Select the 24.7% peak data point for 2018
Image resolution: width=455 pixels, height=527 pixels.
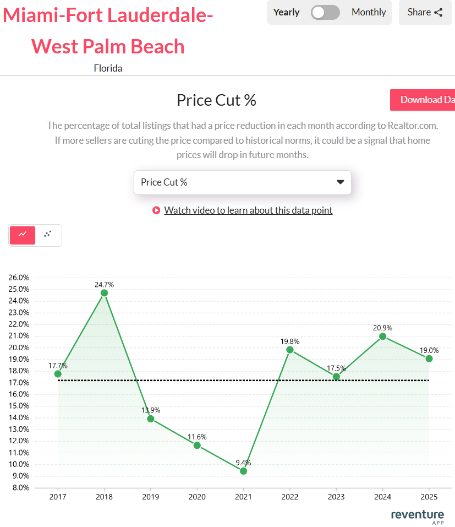tap(104, 292)
